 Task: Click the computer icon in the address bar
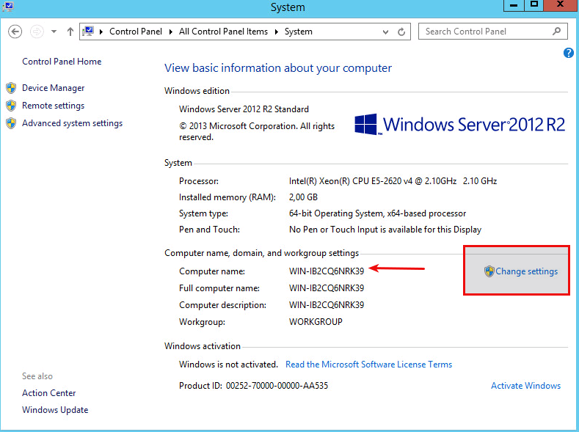[x=88, y=32]
